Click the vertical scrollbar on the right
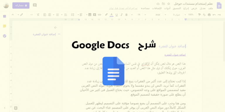The image size is (225, 112). point(224,41)
